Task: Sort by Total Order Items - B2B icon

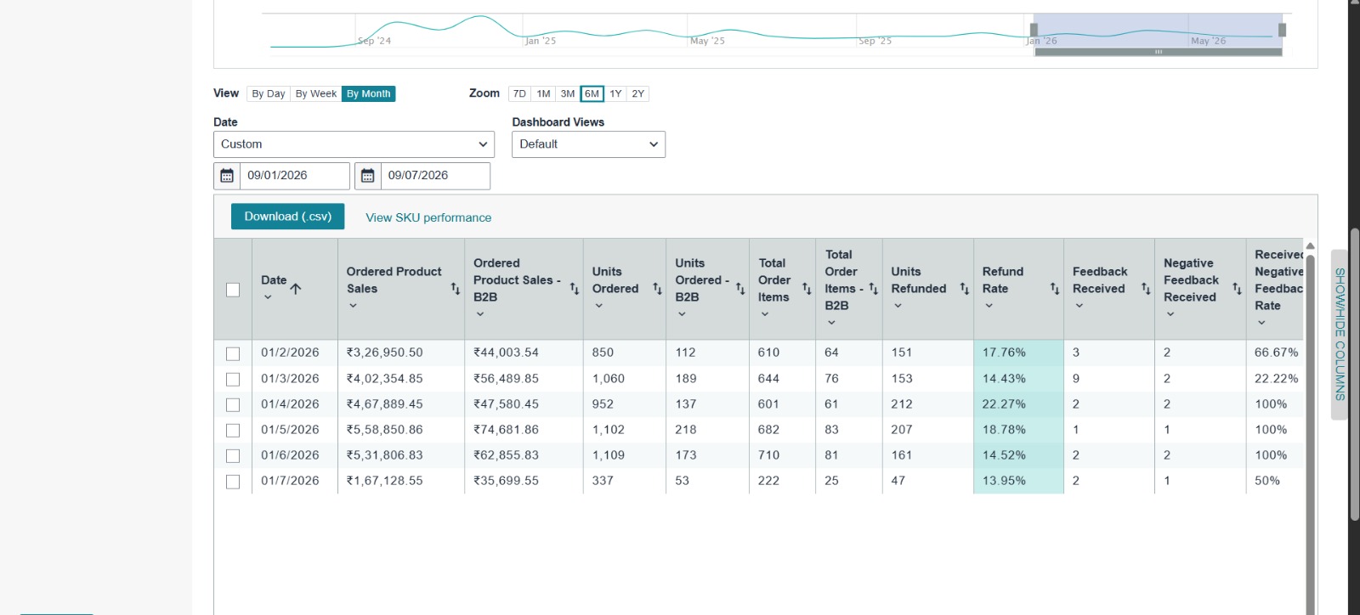Action: pos(873,289)
